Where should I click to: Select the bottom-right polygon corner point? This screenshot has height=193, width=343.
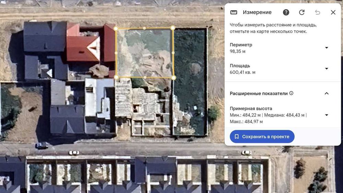pyautogui.click(x=173, y=77)
